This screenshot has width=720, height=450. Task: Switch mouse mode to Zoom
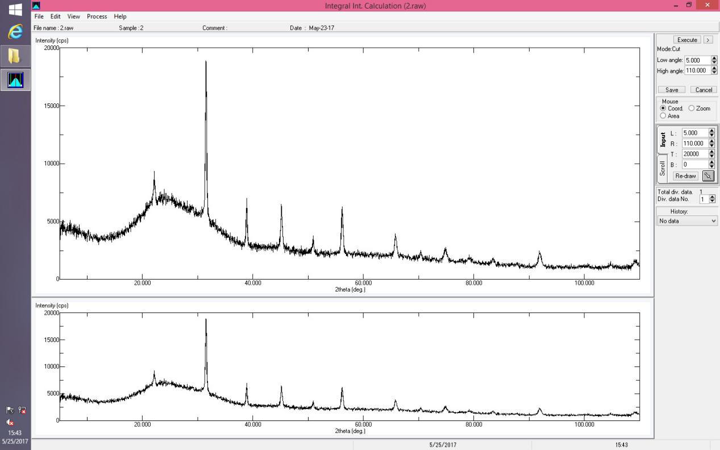(692, 109)
